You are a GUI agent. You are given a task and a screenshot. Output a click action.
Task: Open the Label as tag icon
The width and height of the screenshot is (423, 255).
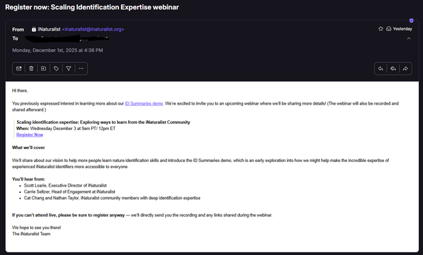pyautogui.click(x=56, y=68)
